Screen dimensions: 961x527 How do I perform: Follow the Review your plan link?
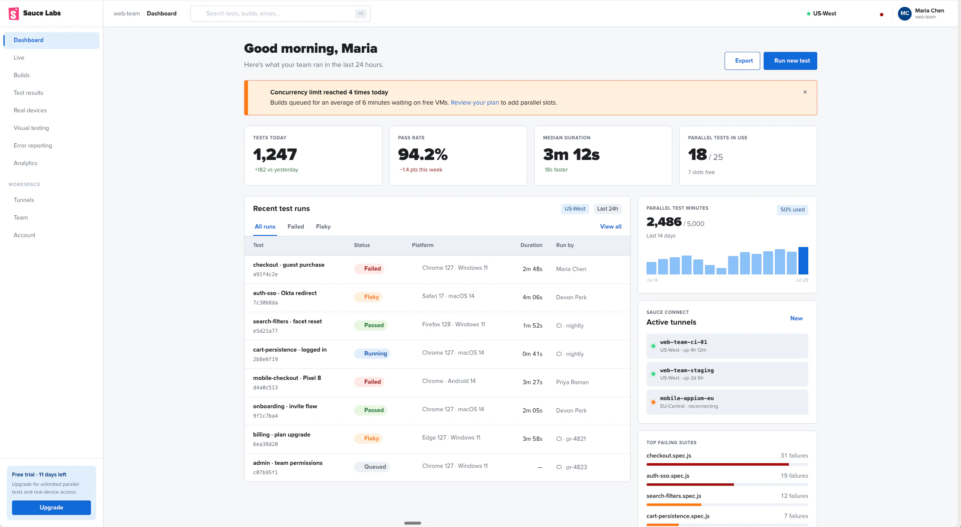[x=474, y=103]
